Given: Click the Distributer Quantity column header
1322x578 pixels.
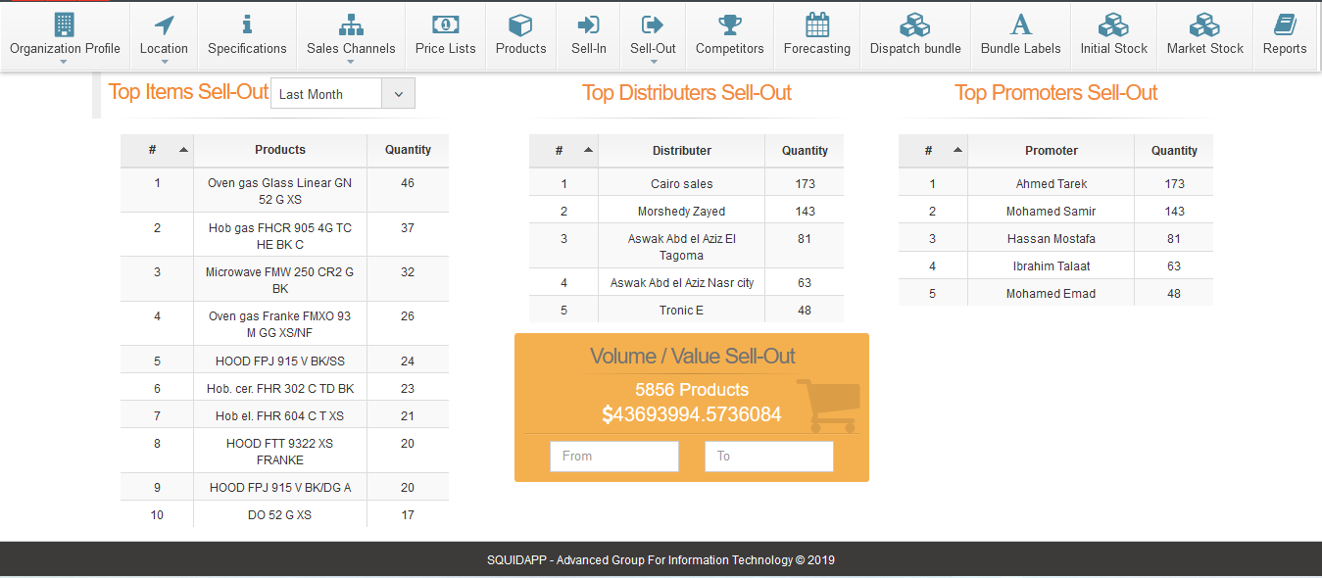Looking at the screenshot, I should (805, 151).
